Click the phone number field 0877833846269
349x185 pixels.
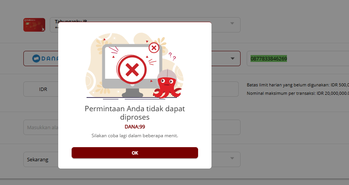(298, 58)
